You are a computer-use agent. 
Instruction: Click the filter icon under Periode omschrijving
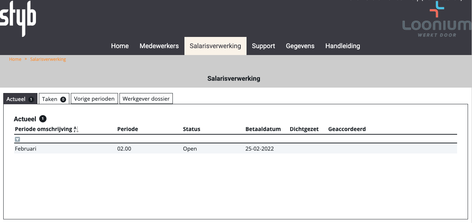[x=17, y=139]
